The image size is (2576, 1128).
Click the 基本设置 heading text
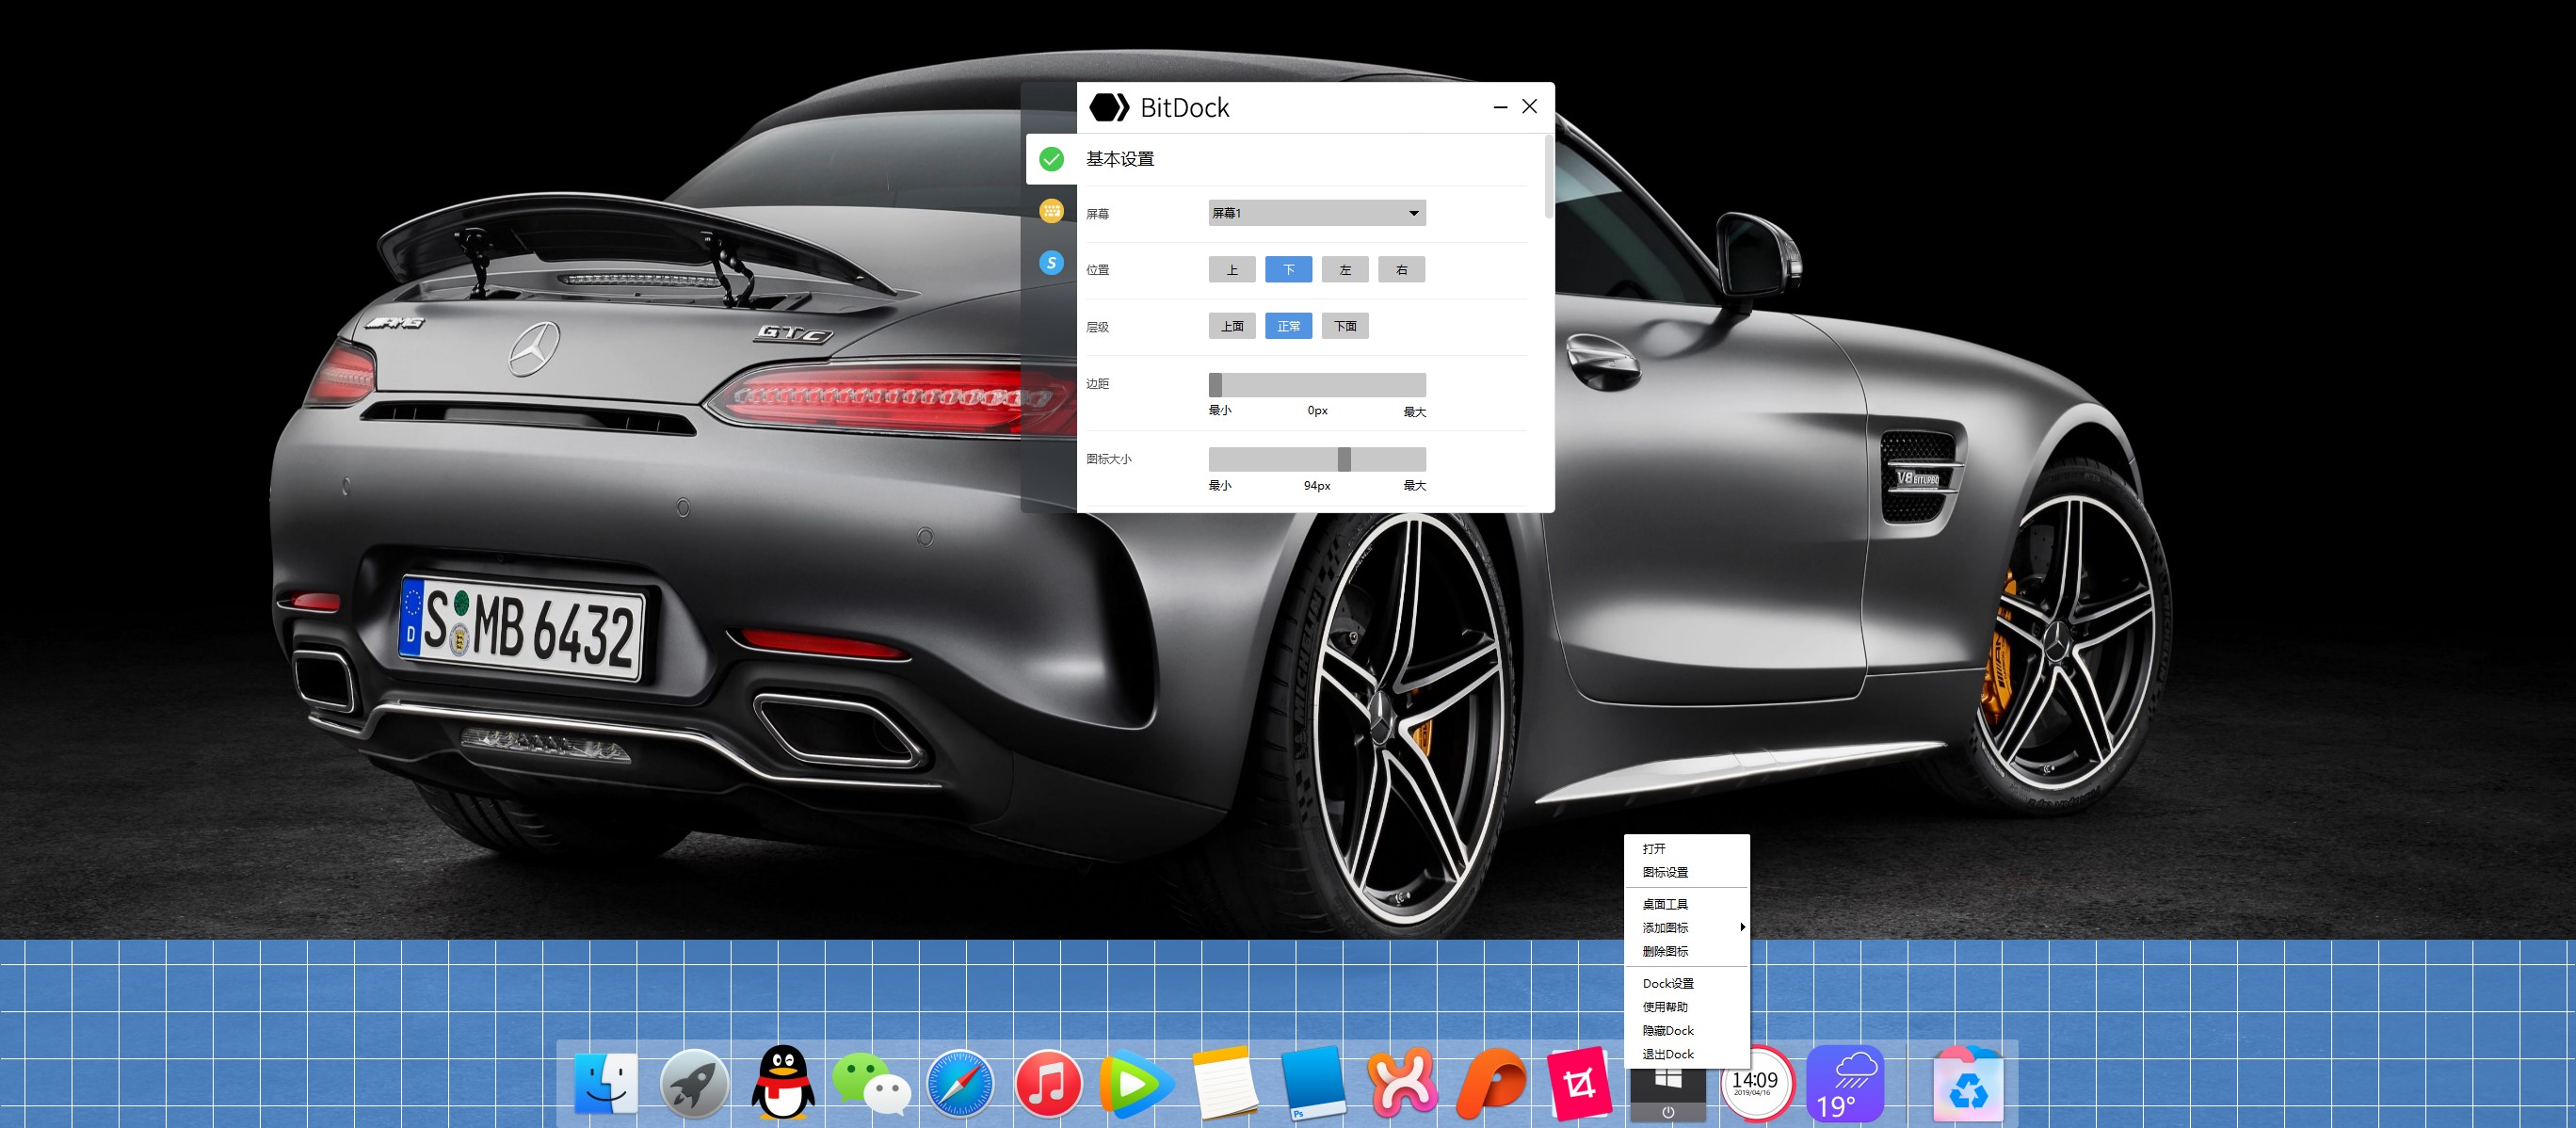[x=1120, y=159]
